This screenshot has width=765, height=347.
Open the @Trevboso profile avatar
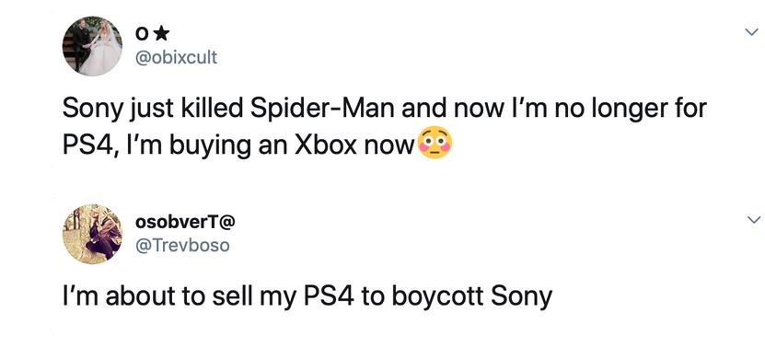[x=92, y=234]
